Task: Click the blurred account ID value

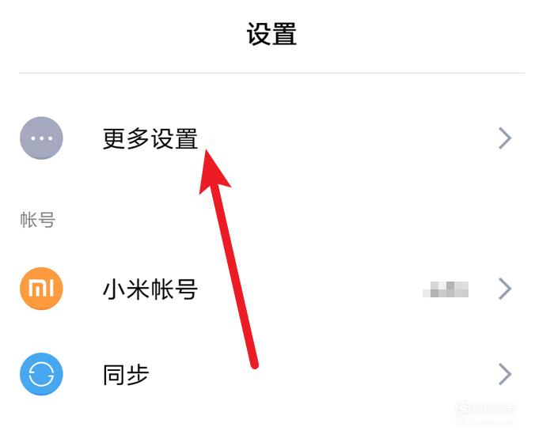Action: [x=446, y=289]
